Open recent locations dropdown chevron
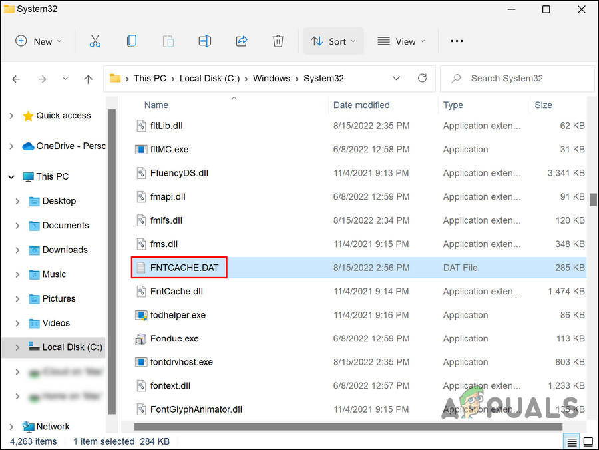This screenshot has height=450, width=599. [65, 79]
